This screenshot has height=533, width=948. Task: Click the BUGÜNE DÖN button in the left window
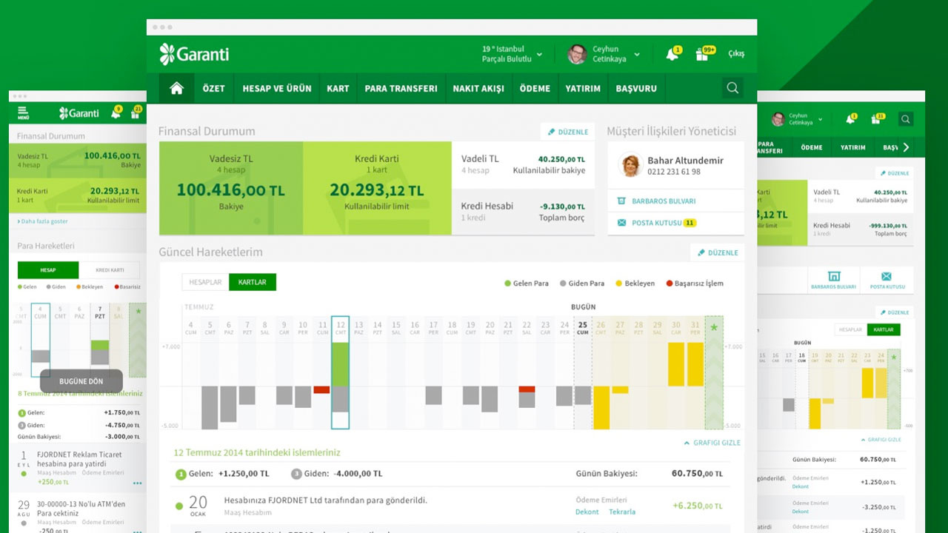[81, 381]
